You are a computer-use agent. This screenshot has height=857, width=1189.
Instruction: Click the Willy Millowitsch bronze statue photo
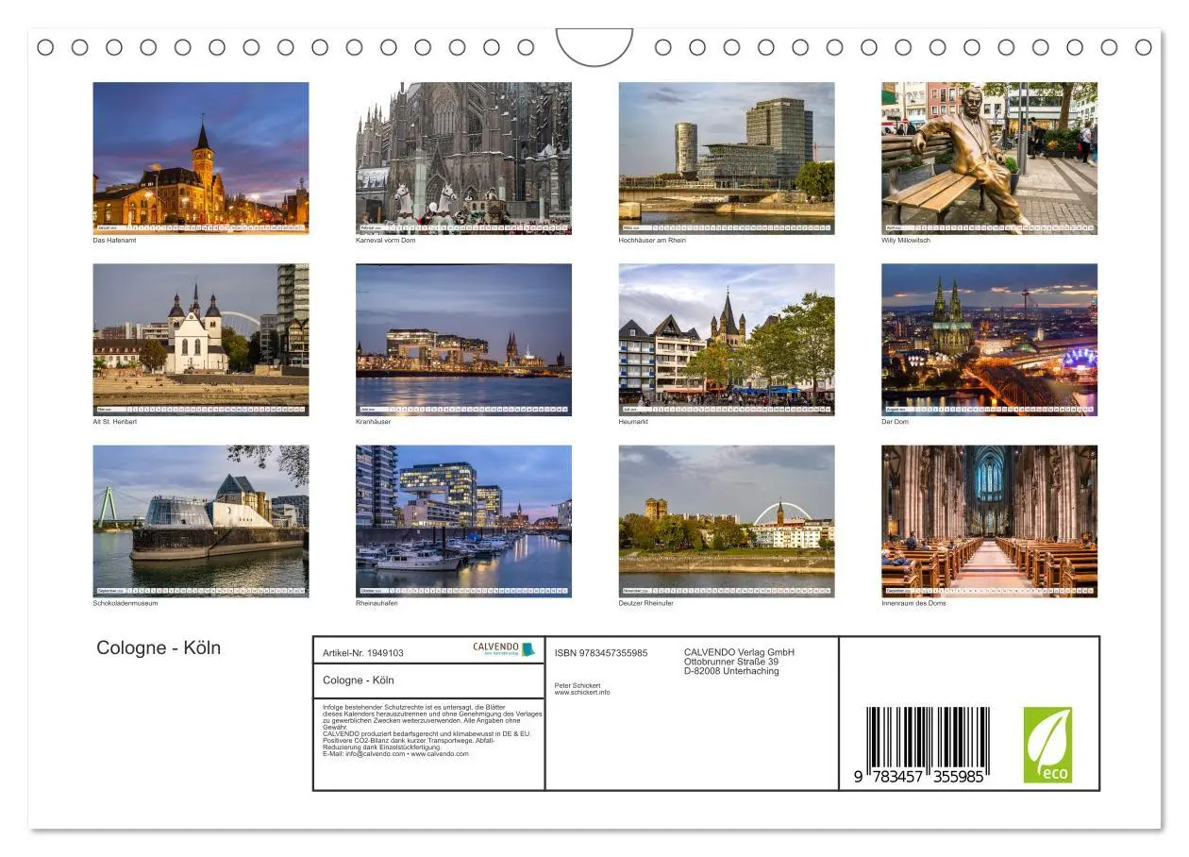point(989,158)
